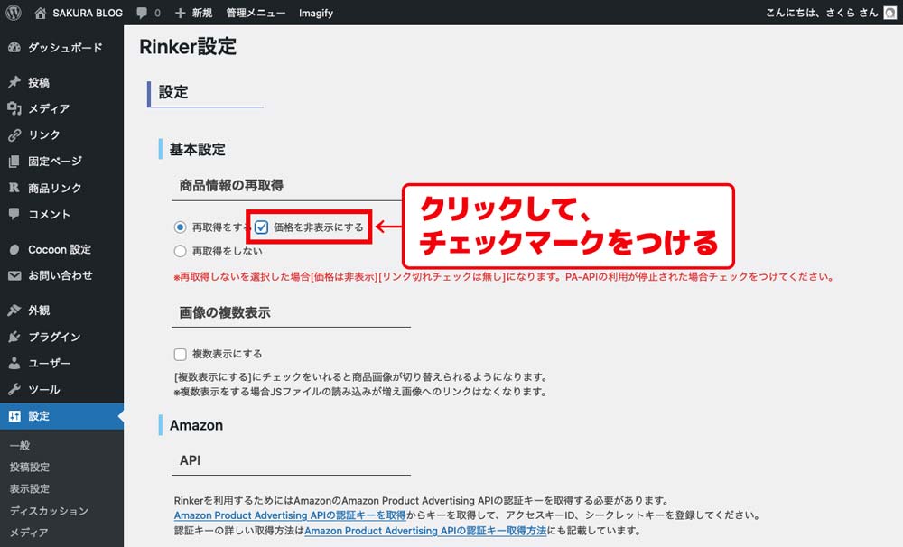Image resolution: width=903 pixels, height=547 pixels.
Task: Click the お問い合わせ envelope icon
Action: [14, 276]
